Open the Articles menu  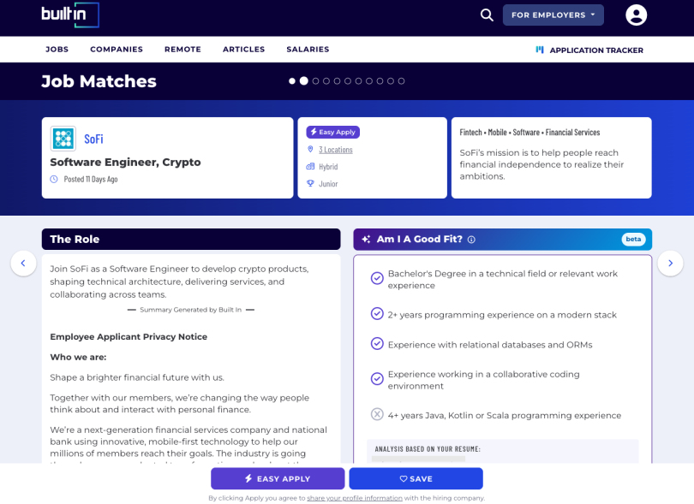click(244, 50)
